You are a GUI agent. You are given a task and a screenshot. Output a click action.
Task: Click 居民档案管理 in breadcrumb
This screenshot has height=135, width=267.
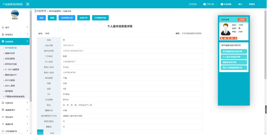tap(55, 11)
